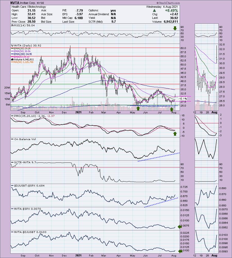Click the 'NVTA (Daily) 30.92' legend label
The width and height of the screenshot is (232, 258).
28,46
